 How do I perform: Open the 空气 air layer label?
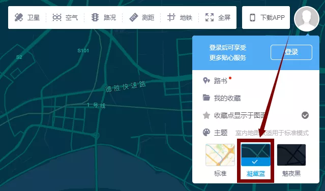coord(72,18)
